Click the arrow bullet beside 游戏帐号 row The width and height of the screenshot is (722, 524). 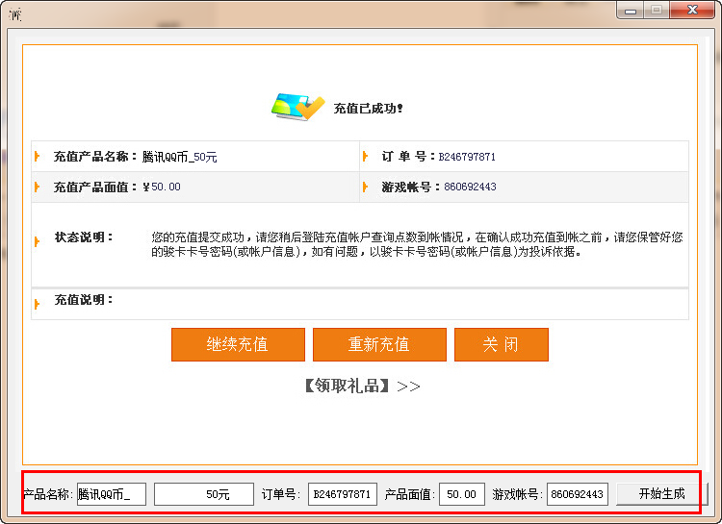pos(365,187)
